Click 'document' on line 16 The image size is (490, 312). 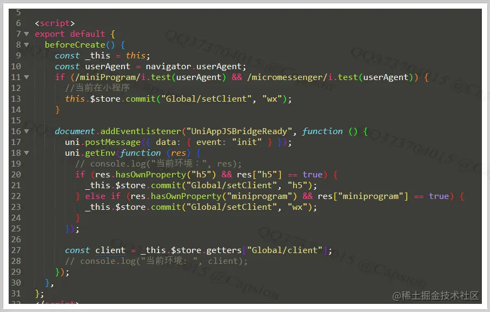point(75,131)
